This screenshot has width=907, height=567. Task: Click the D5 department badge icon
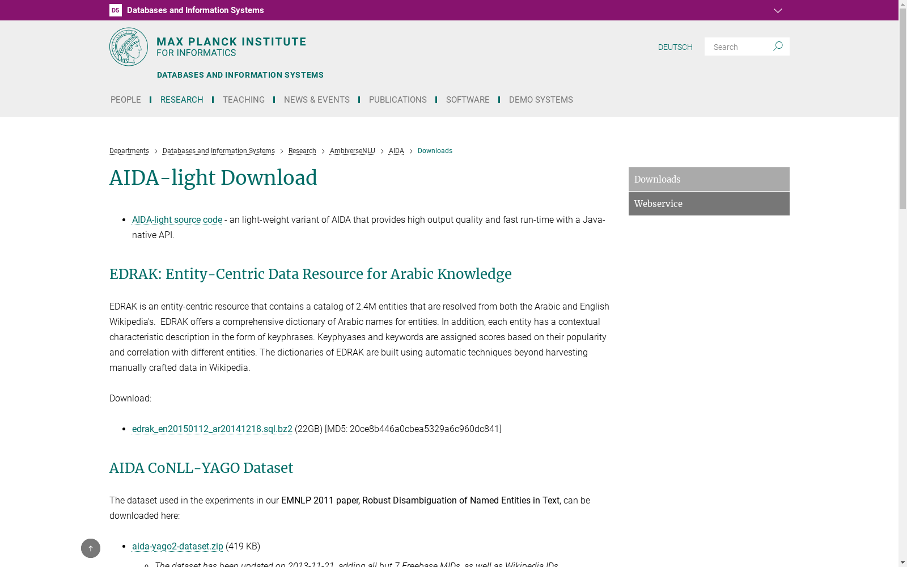(x=116, y=10)
